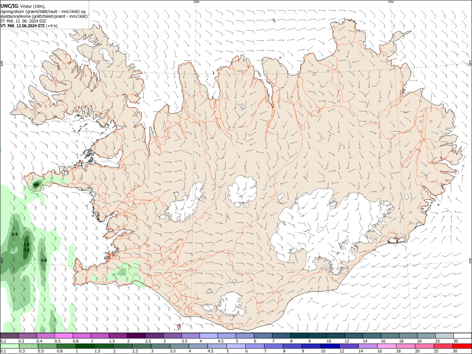Select upper legend swatch between 10 and 12
The image size is (472, 354).
335,336
